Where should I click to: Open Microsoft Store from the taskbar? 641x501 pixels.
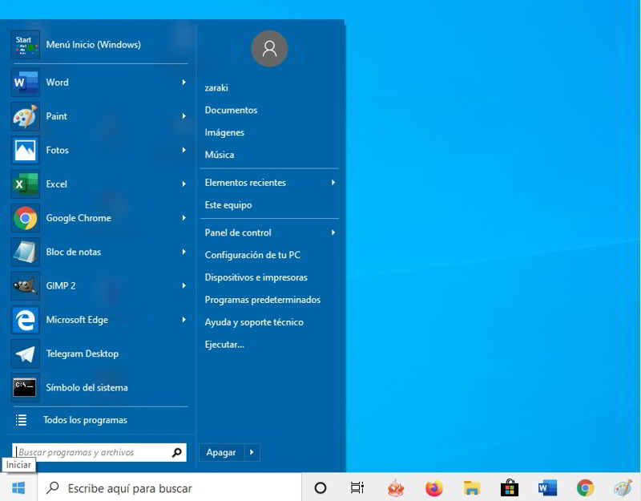(509, 487)
